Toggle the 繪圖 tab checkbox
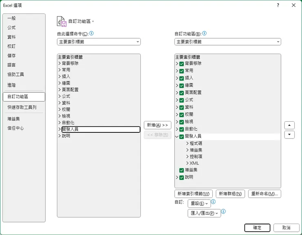Screen dimensions: 302x235 click(x=182, y=86)
